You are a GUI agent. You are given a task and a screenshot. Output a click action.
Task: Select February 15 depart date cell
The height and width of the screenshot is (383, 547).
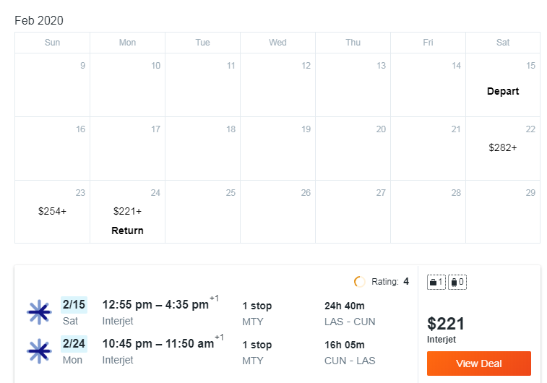[503, 85]
